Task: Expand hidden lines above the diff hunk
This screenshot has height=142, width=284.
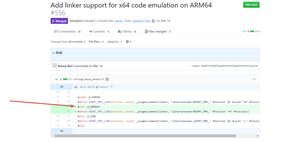Action: tap(61, 87)
